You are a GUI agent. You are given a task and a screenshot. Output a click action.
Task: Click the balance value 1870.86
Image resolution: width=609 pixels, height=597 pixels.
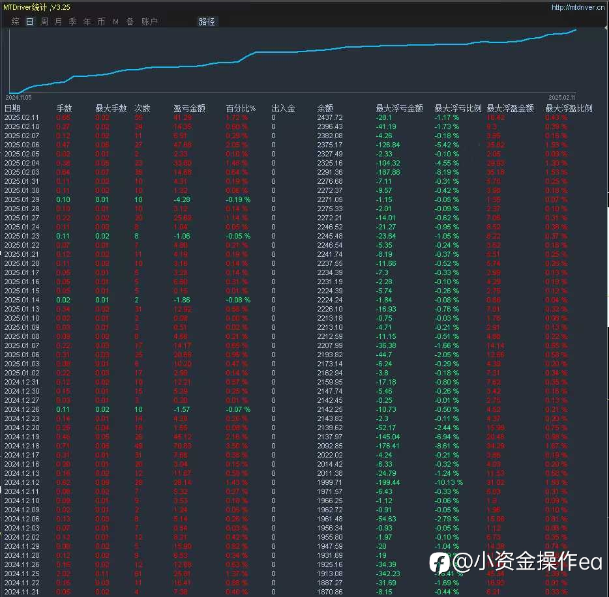pos(330,592)
